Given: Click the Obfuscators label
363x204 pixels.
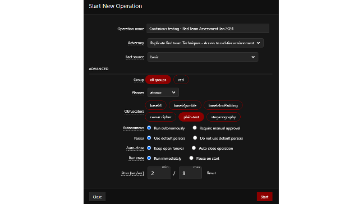Looking at the screenshot, I should 134,112.
